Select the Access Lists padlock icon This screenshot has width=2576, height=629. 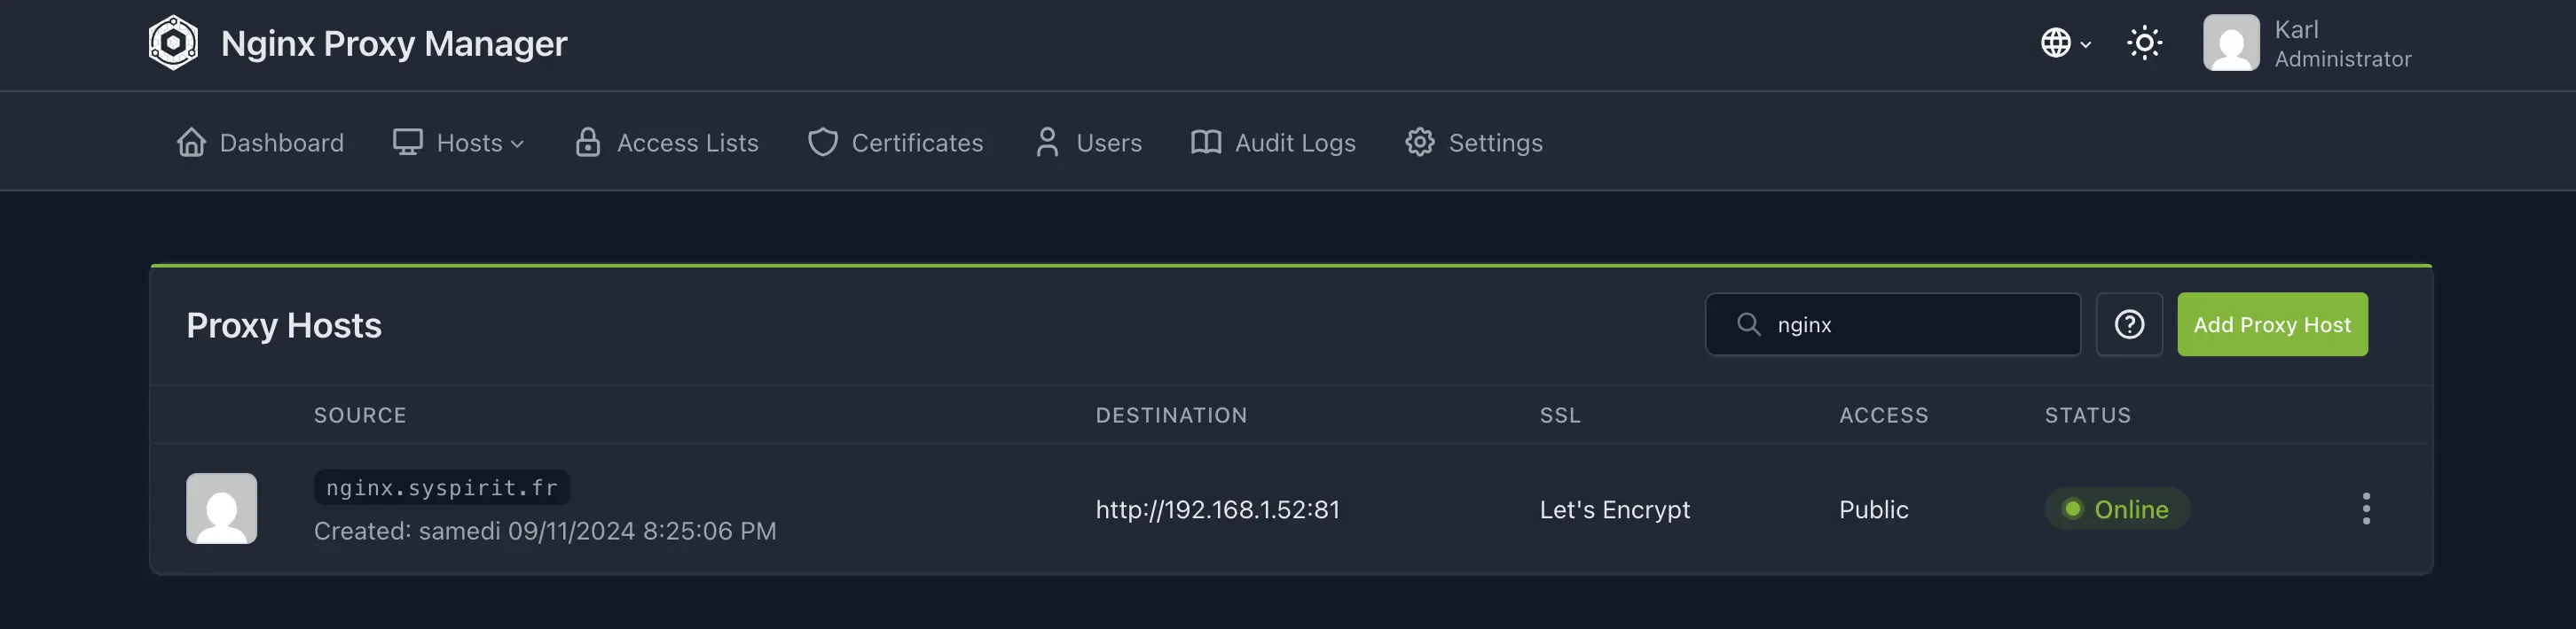point(588,142)
